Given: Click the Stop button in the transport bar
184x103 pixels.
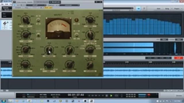Looking at the screenshot, I should (107, 96).
